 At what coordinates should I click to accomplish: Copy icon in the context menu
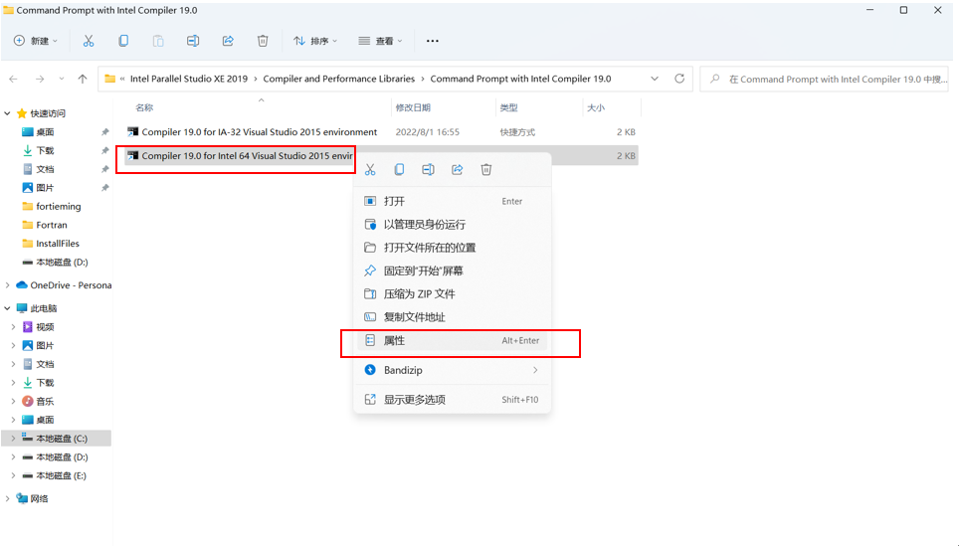click(399, 169)
